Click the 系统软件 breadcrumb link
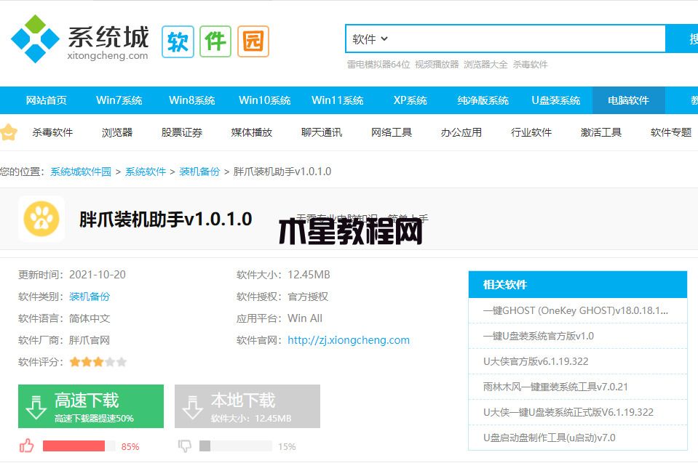 click(x=146, y=172)
